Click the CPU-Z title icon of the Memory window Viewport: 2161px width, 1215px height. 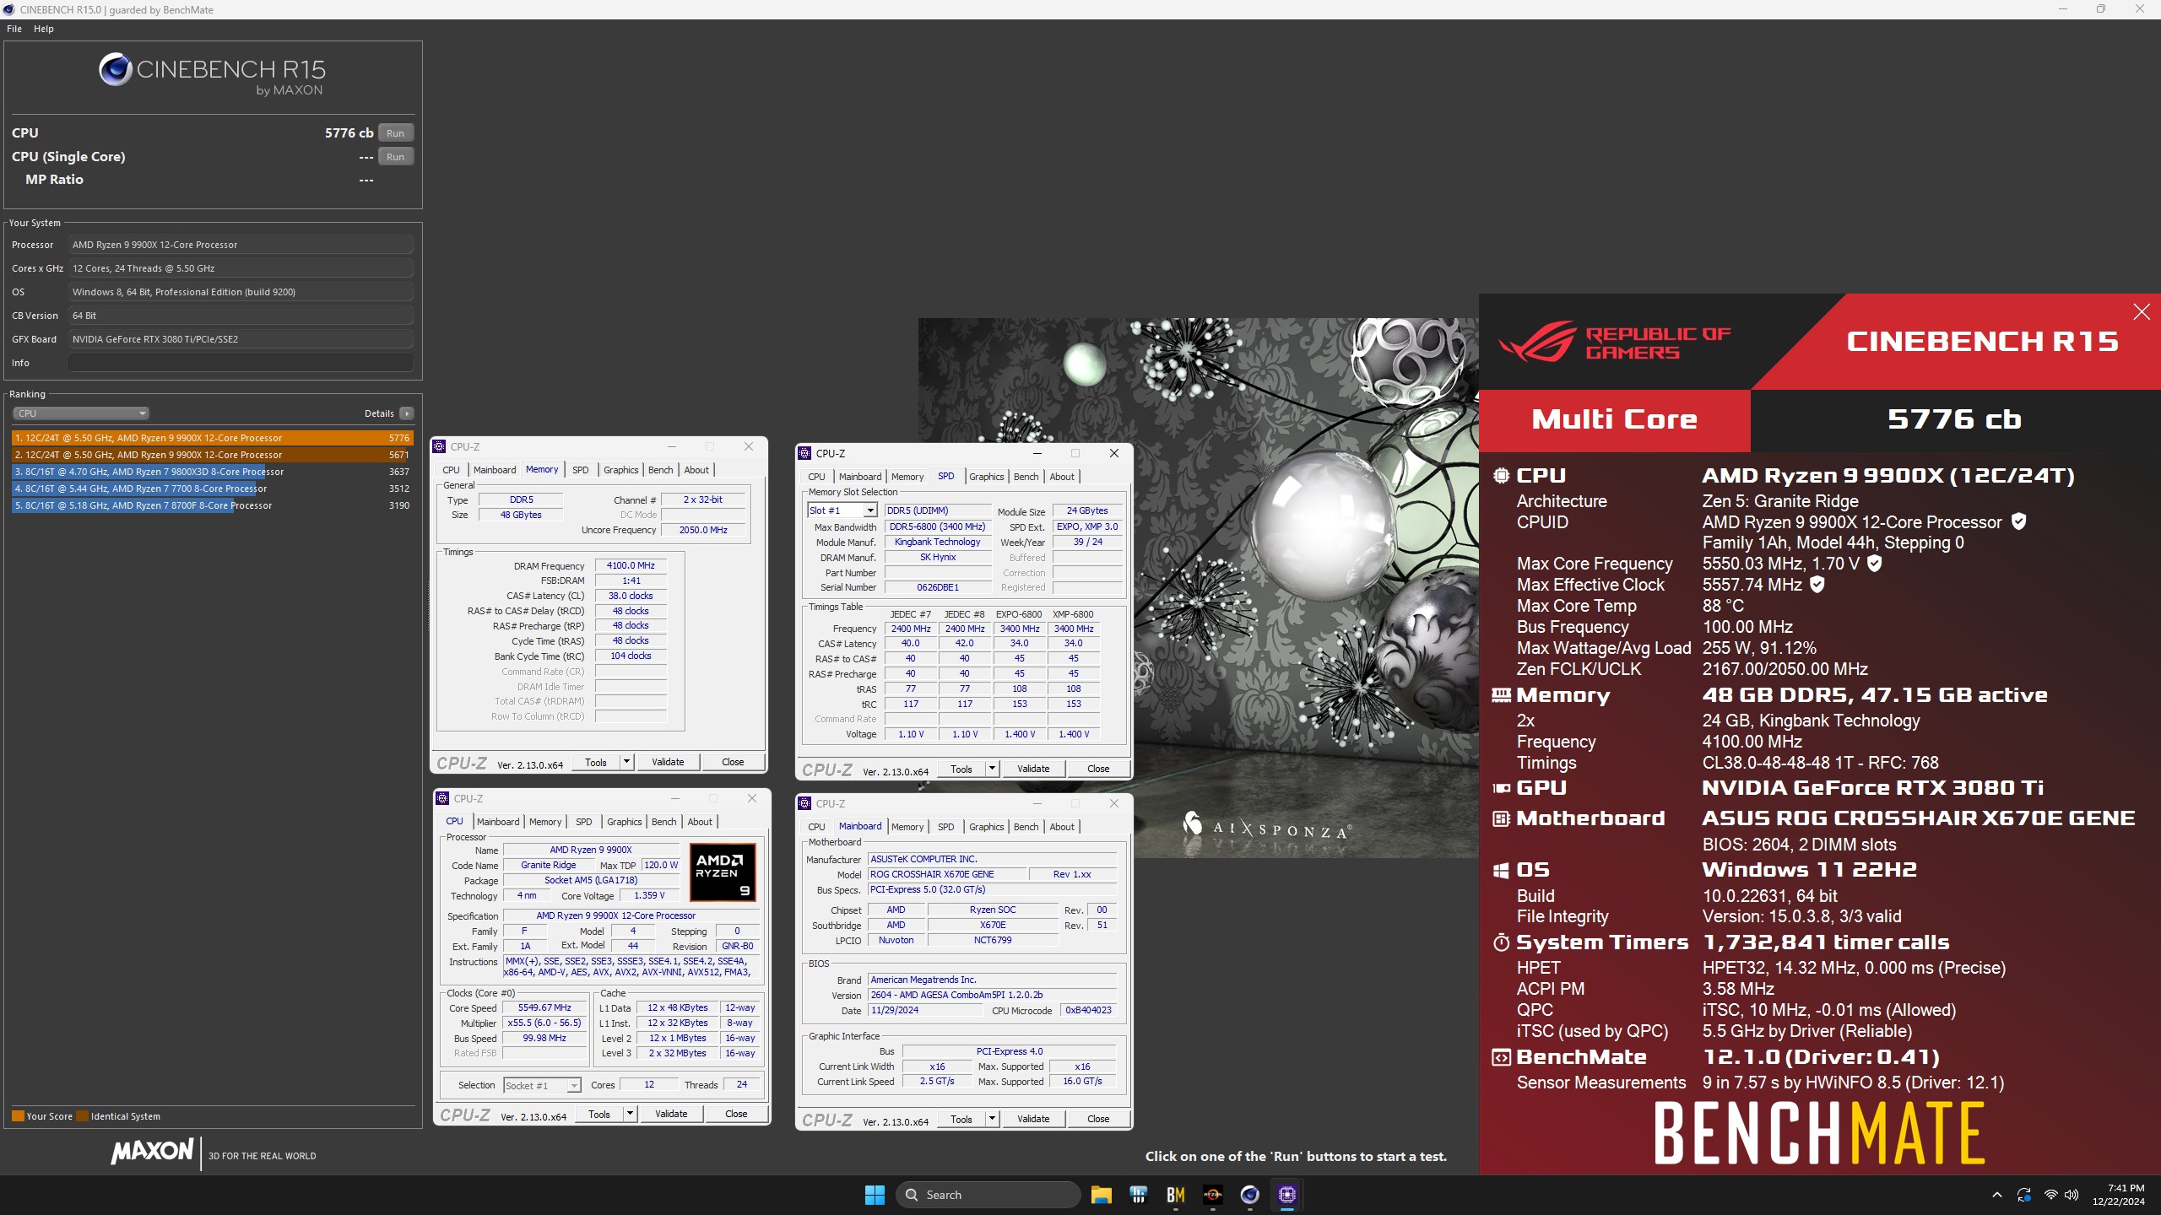[x=440, y=446]
